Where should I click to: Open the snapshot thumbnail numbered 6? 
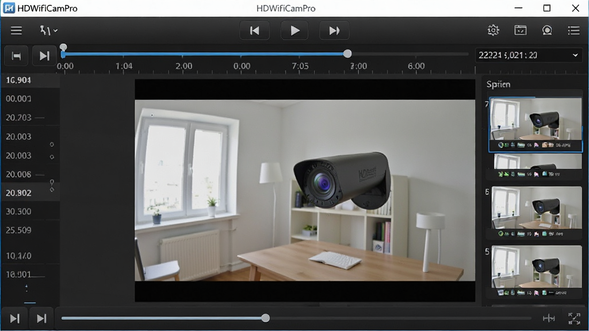pos(537,212)
